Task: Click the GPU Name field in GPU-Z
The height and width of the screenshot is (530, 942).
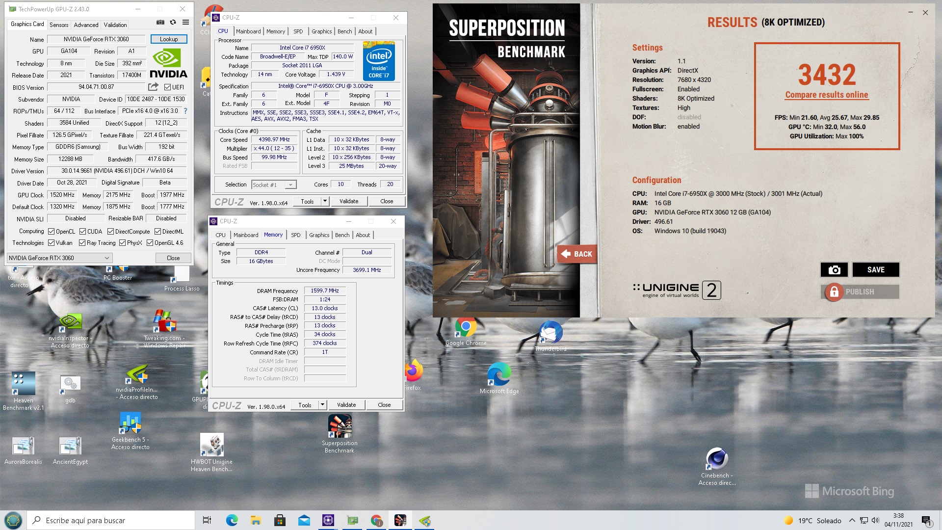Action: (96, 39)
